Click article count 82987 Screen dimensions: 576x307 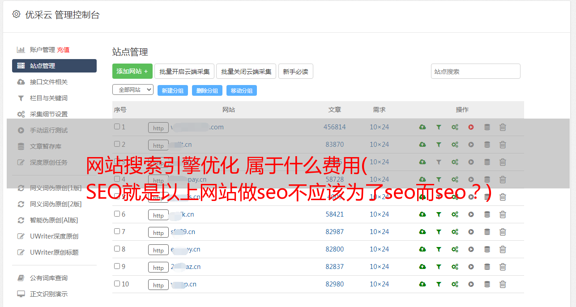335,232
